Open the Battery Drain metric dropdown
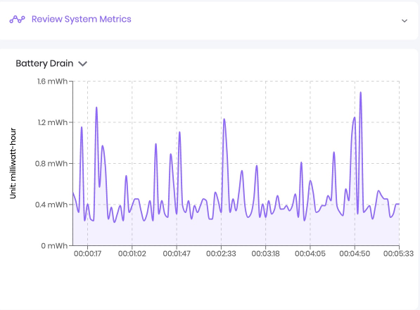 51,63
